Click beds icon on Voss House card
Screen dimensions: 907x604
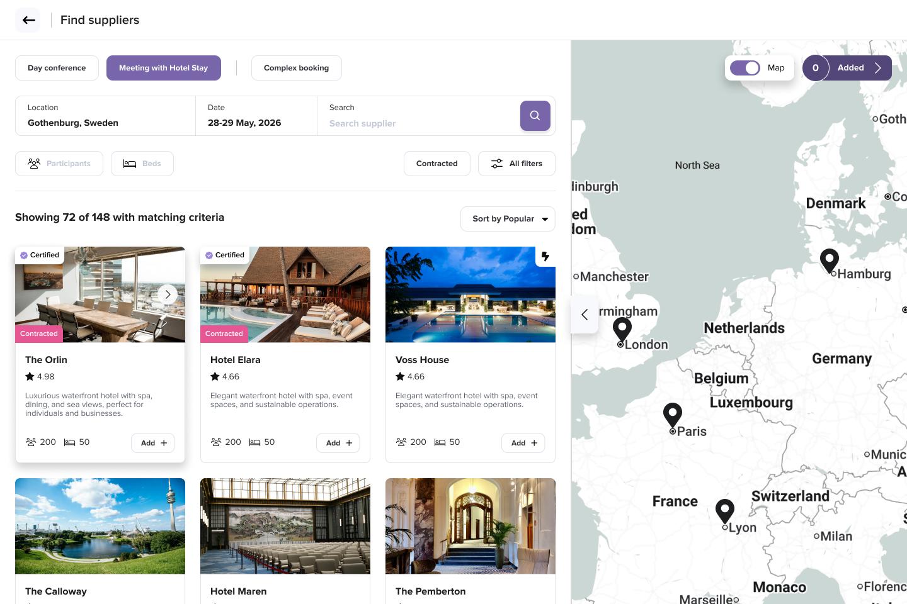tap(440, 442)
